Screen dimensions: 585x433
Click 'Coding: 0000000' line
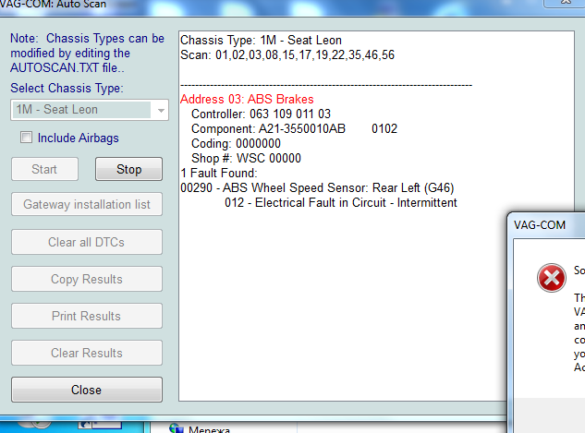point(236,143)
